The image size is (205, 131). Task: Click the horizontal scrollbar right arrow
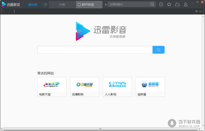tap(200, 129)
